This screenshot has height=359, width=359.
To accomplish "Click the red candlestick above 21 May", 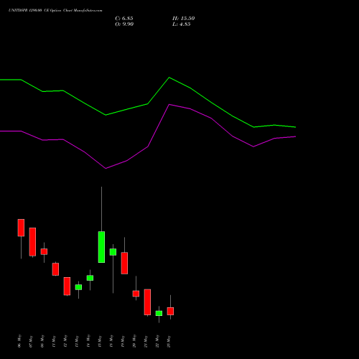I will (x=147, y=302).
